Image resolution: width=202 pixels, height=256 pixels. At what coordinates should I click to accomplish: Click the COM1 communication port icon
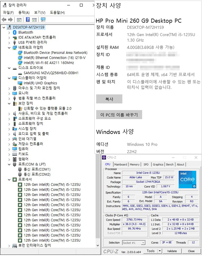(x=20, y=170)
